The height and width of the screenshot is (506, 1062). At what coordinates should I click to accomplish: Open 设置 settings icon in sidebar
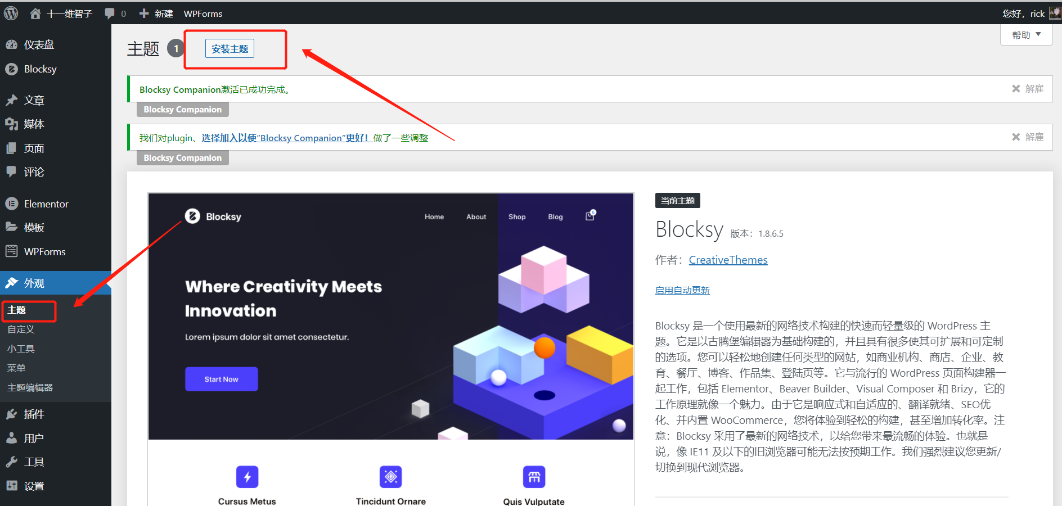[x=12, y=486]
